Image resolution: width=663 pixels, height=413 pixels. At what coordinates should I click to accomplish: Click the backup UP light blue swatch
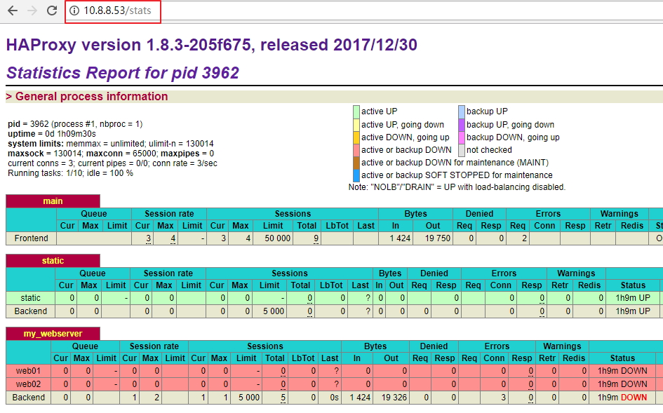pyautogui.click(x=462, y=111)
